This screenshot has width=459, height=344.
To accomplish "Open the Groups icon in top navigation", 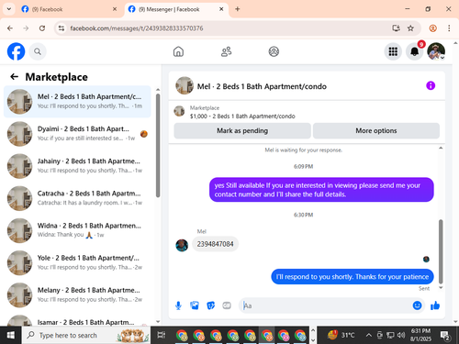I will tap(274, 51).
